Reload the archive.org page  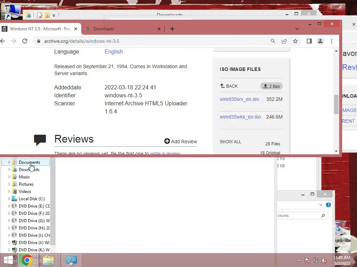(x=25, y=41)
